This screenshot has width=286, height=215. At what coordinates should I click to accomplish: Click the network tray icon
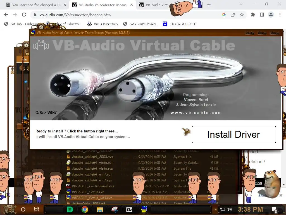pyautogui.click(x=222, y=209)
